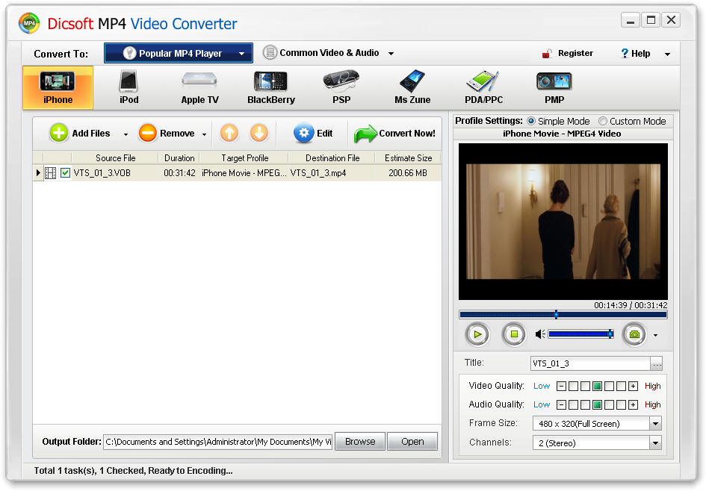This screenshot has width=706, height=491.
Task: Sort by Source File column header
Action: 115,158
